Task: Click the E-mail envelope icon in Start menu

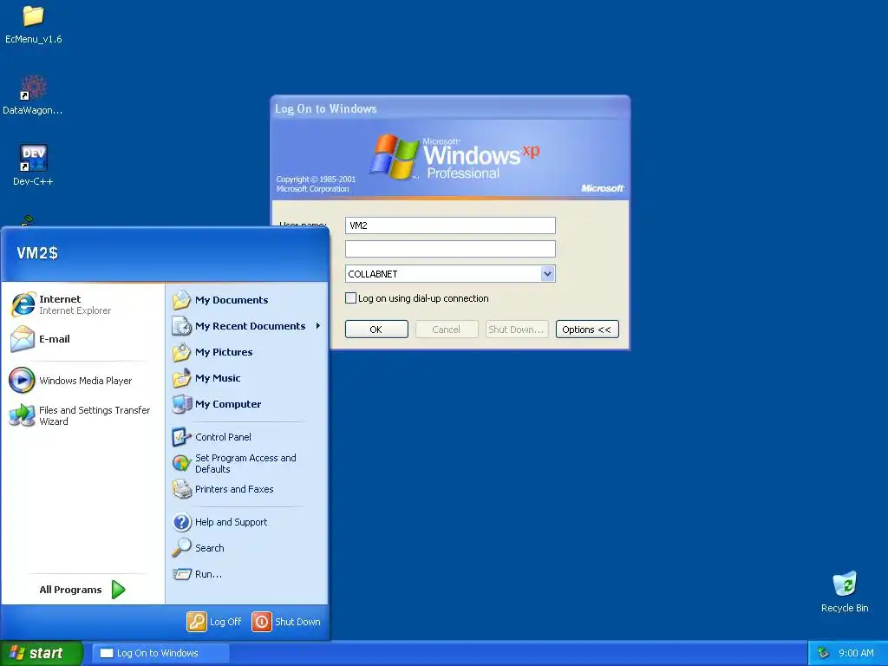Action: coord(23,339)
